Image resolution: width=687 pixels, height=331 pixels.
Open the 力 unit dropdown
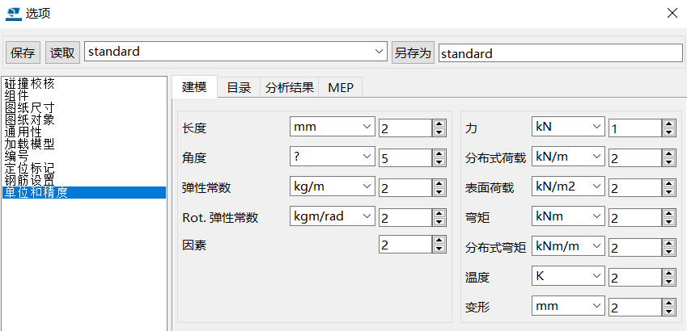click(x=568, y=127)
